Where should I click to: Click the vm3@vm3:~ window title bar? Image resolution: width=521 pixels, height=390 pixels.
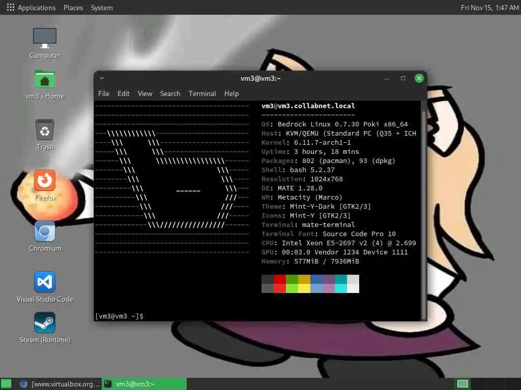(x=260, y=78)
